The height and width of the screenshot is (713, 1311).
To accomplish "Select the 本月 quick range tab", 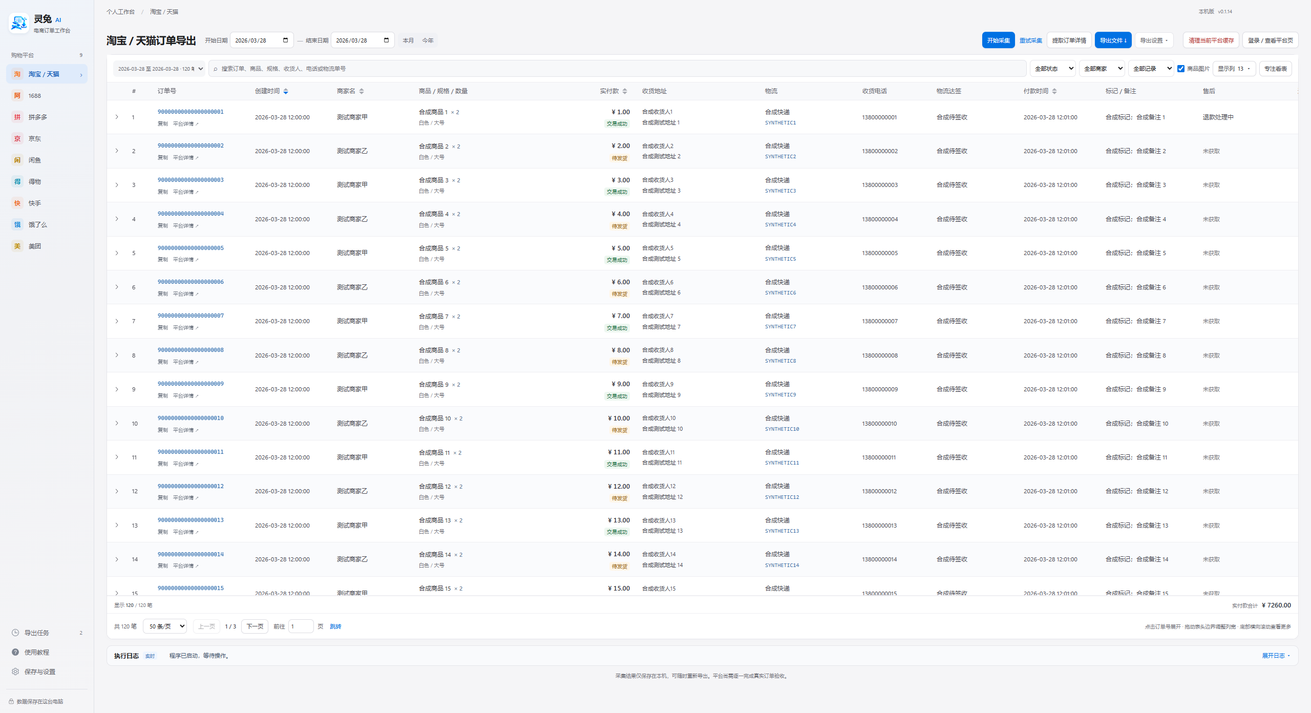I will [408, 40].
